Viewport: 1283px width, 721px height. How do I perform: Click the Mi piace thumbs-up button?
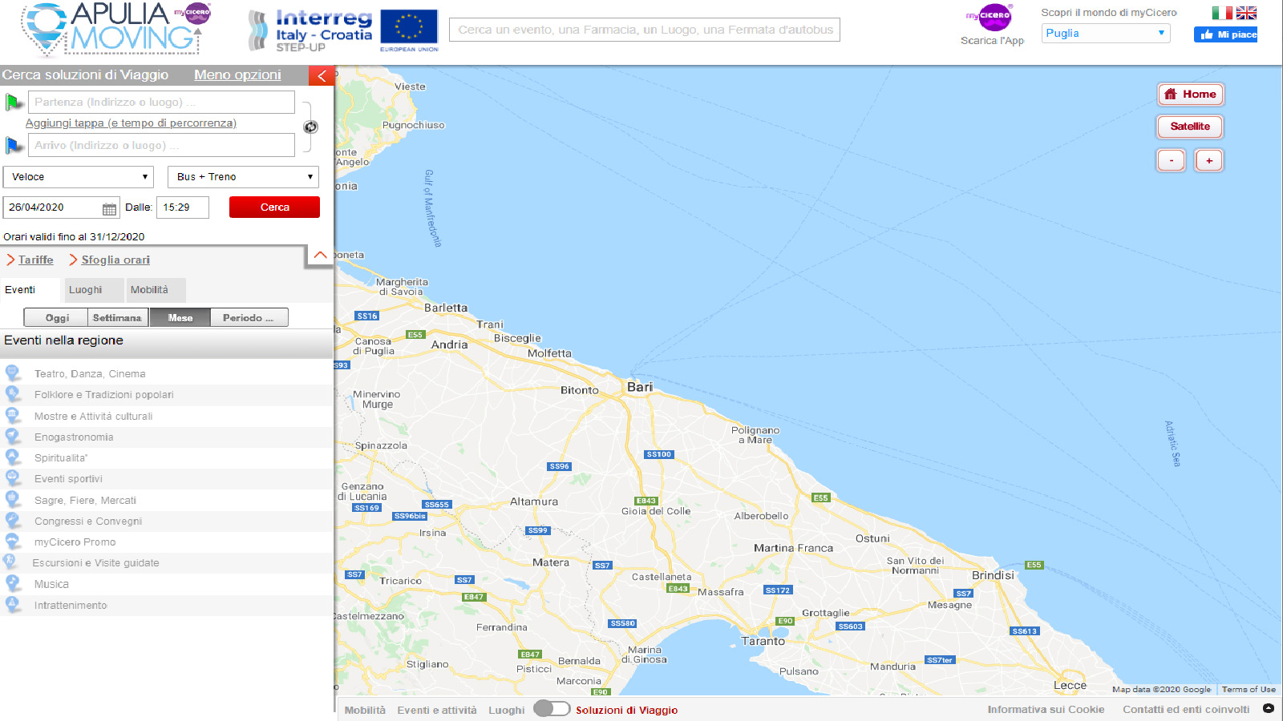point(1225,34)
